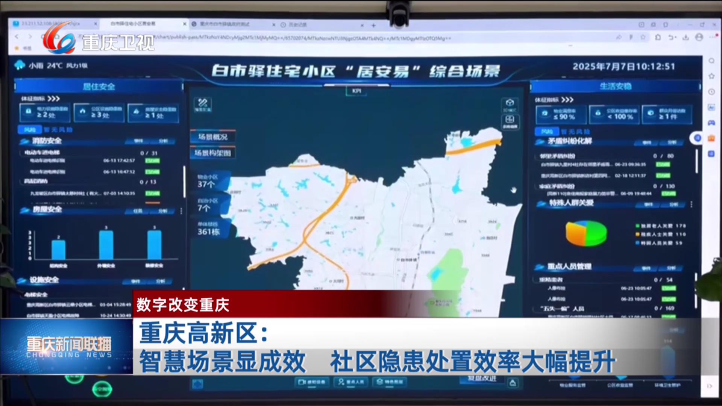Click the measure tool icon at map top-left
The height and width of the screenshot is (406, 722).
203,103
